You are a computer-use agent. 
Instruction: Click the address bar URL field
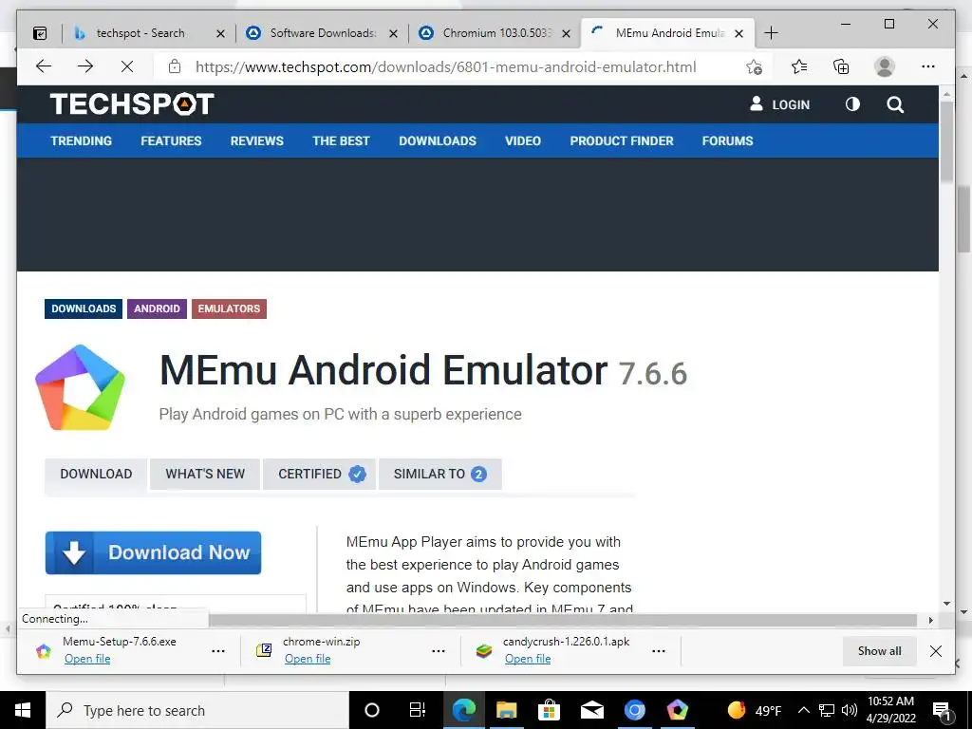click(446, 67)
